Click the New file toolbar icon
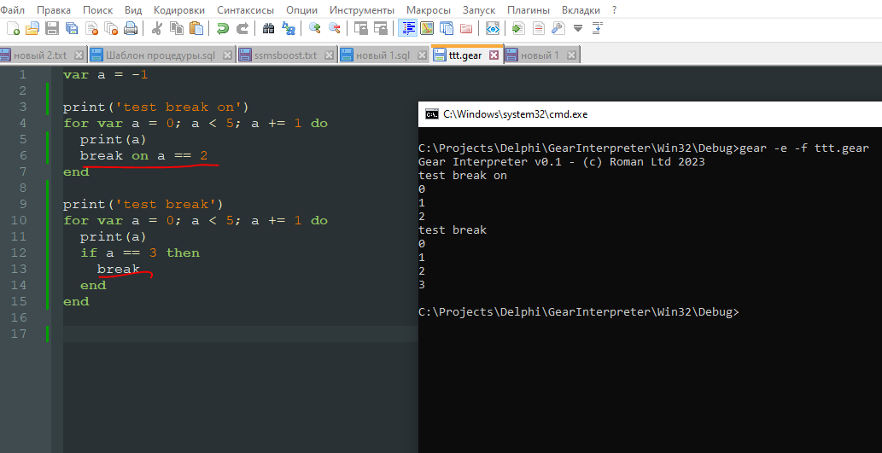Image resolution: width=882 pixels, height=453 pixels. click(x=11, y=28)
